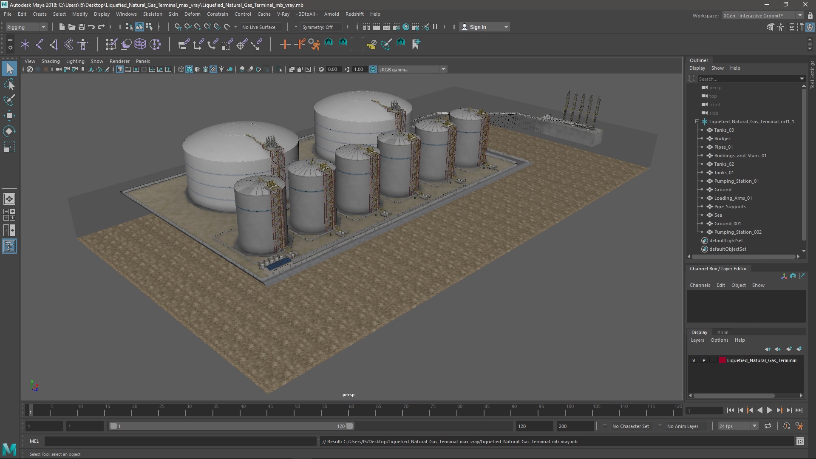Click the No Live Surface field
The height and width of the screenshot is (459, 816).
click(x=260, y=27)
